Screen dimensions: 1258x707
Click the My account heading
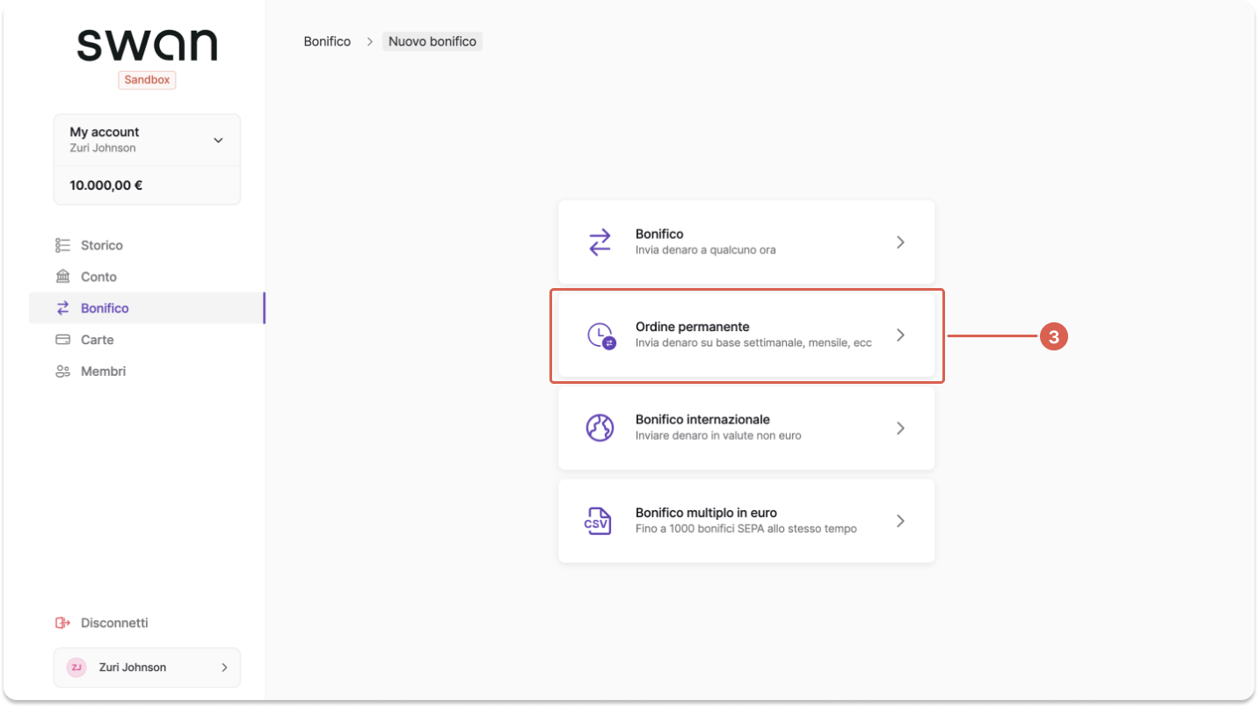105,132
